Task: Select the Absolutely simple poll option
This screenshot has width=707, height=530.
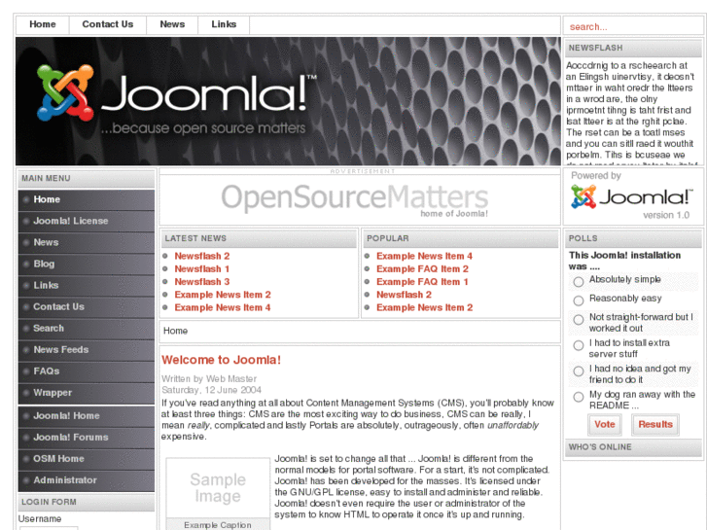Action: pos(579,282)
